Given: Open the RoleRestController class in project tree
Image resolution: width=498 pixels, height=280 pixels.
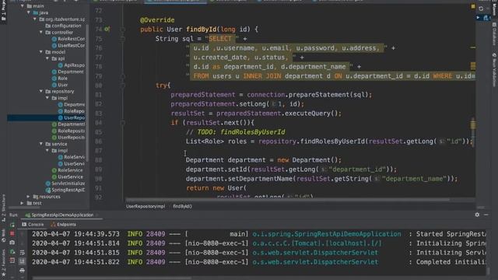Looking at the screenshot, I should 68,39.
